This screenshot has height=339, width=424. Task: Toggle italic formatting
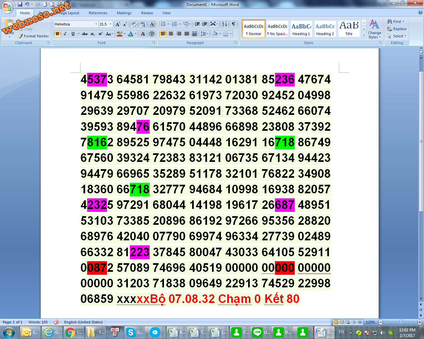click(x=65, y=34)
